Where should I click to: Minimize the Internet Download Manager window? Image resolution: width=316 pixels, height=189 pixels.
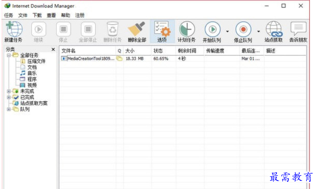coord(266,6)
